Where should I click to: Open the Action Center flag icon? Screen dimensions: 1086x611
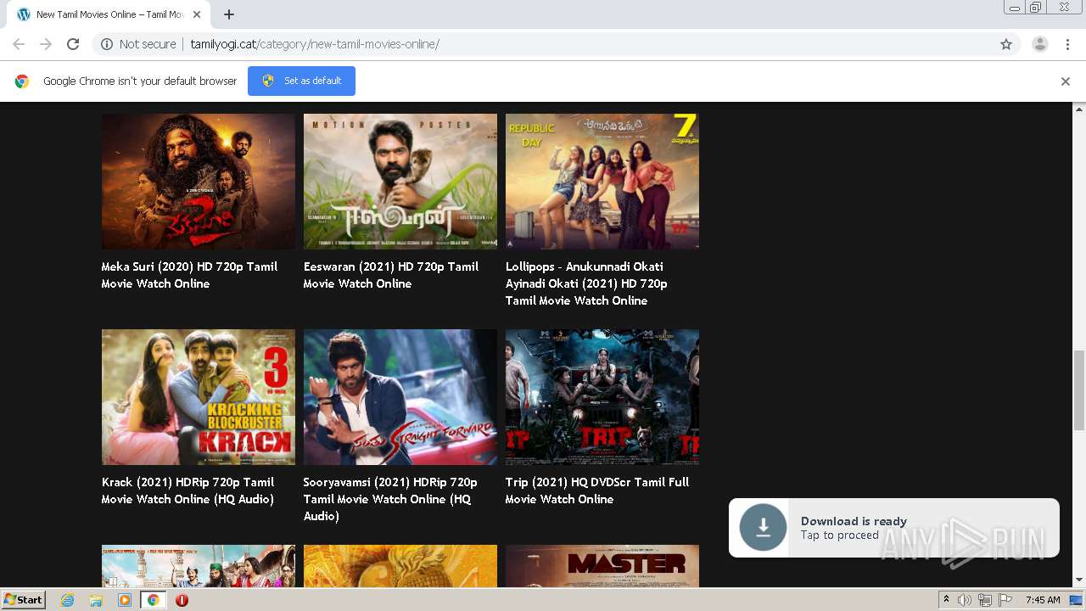point(1005,600)
